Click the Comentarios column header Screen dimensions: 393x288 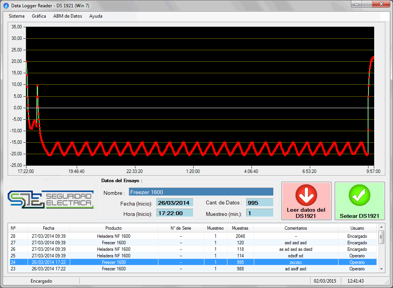296,228
